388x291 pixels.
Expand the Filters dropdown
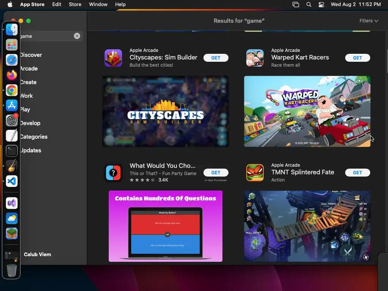click(369, 21)
